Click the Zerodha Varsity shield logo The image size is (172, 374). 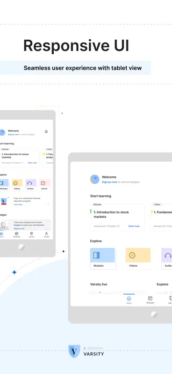(74, 352)
